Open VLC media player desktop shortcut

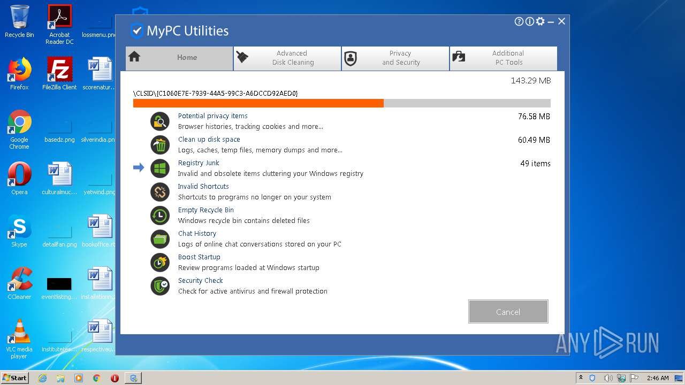tap(19, 339)
